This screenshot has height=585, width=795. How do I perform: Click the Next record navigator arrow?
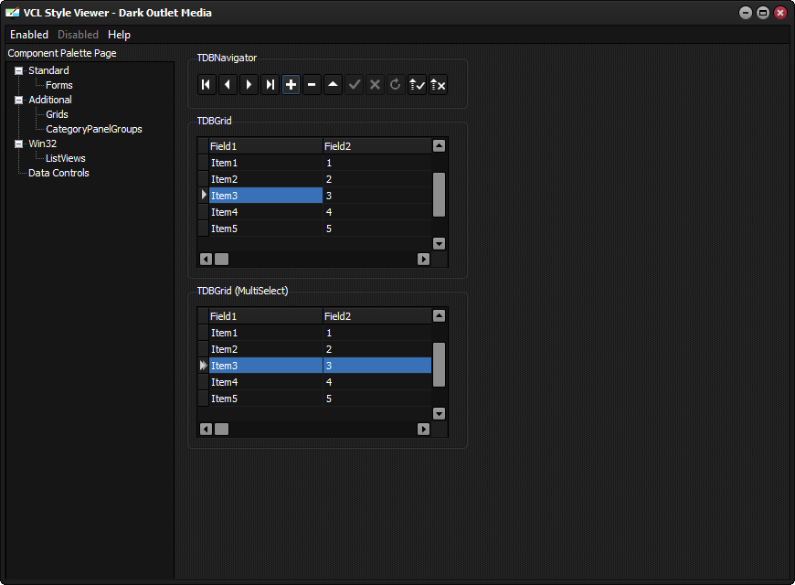coord(249,85)
